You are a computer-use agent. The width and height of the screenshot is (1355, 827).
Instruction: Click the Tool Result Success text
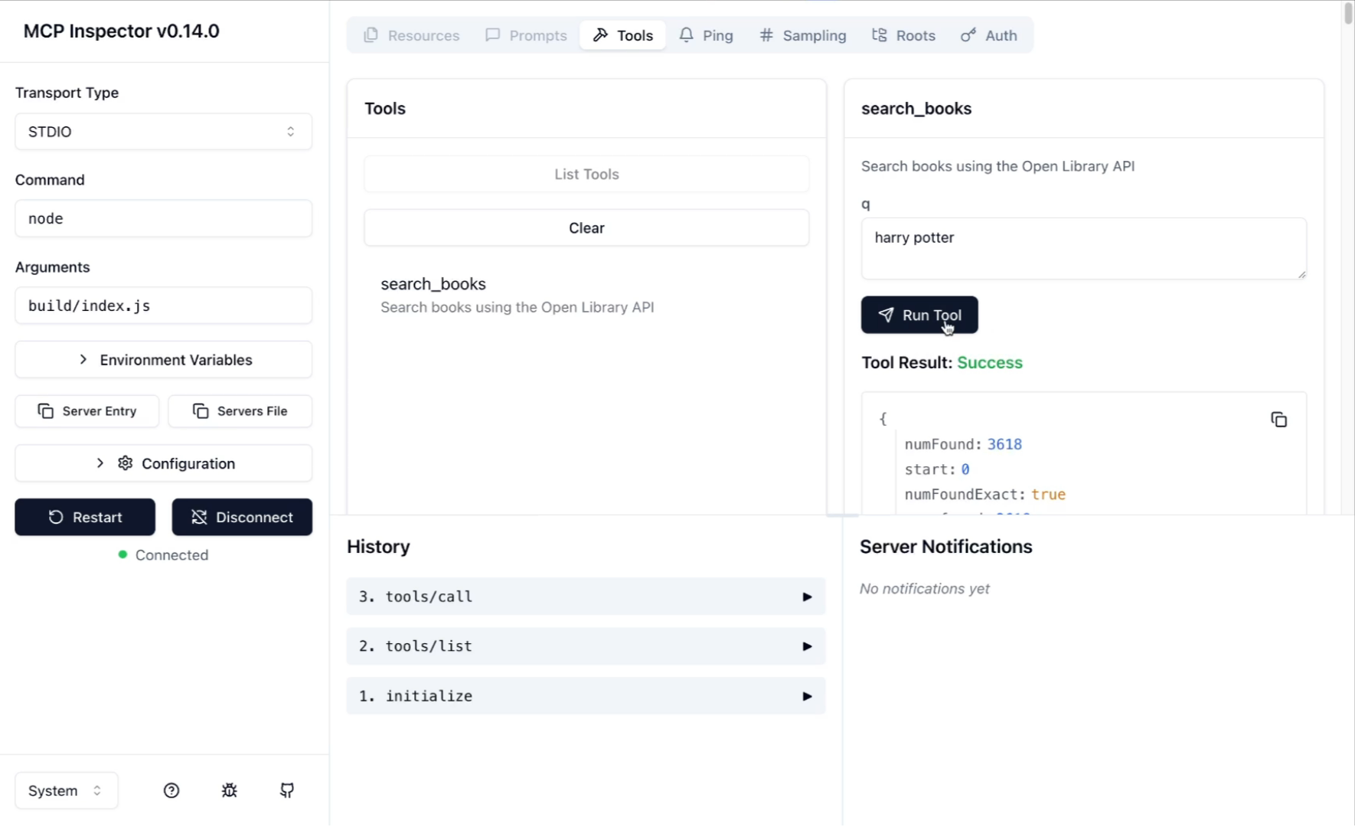tap(990, 363)
